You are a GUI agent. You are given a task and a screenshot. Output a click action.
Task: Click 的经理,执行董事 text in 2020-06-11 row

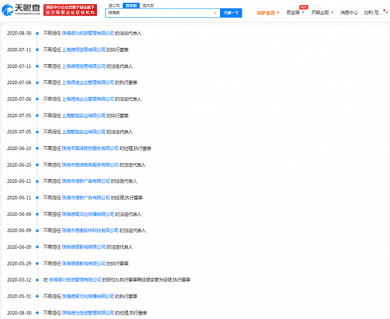point(126,198)
